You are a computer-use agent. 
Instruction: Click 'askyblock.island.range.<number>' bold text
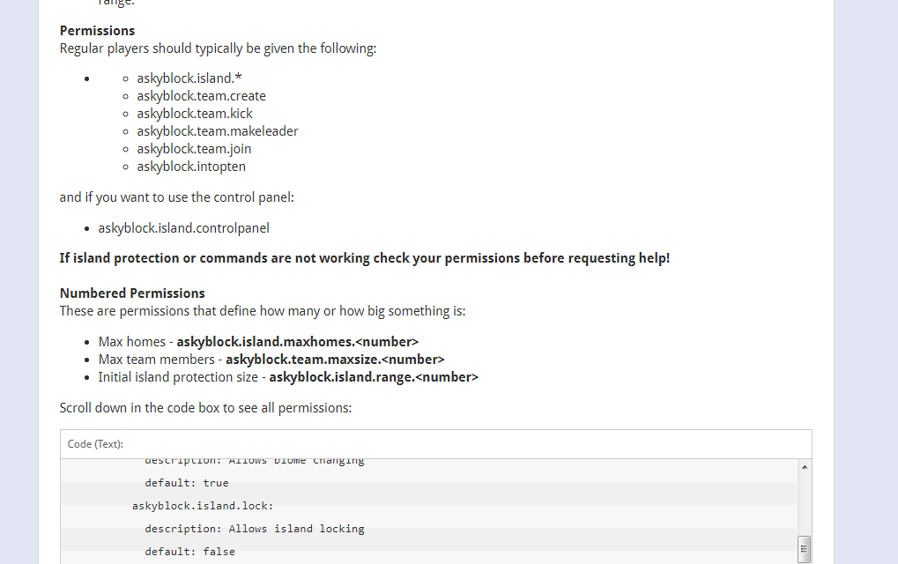tap(374, 377)
